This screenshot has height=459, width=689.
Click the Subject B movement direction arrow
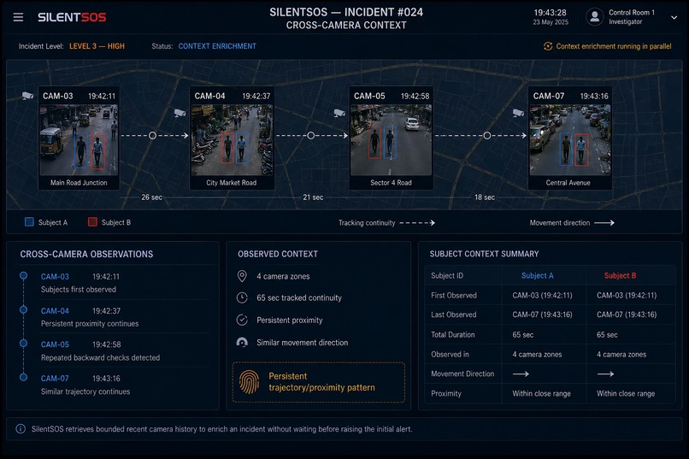pyautogui.click(x=605, y=374)
